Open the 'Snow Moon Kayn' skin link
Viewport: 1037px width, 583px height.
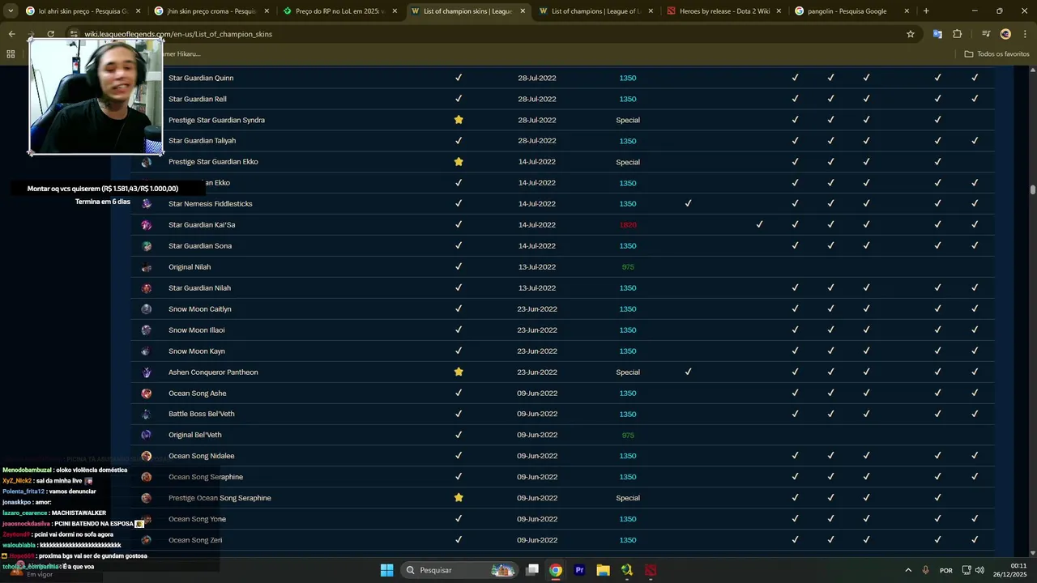(197, 351)
